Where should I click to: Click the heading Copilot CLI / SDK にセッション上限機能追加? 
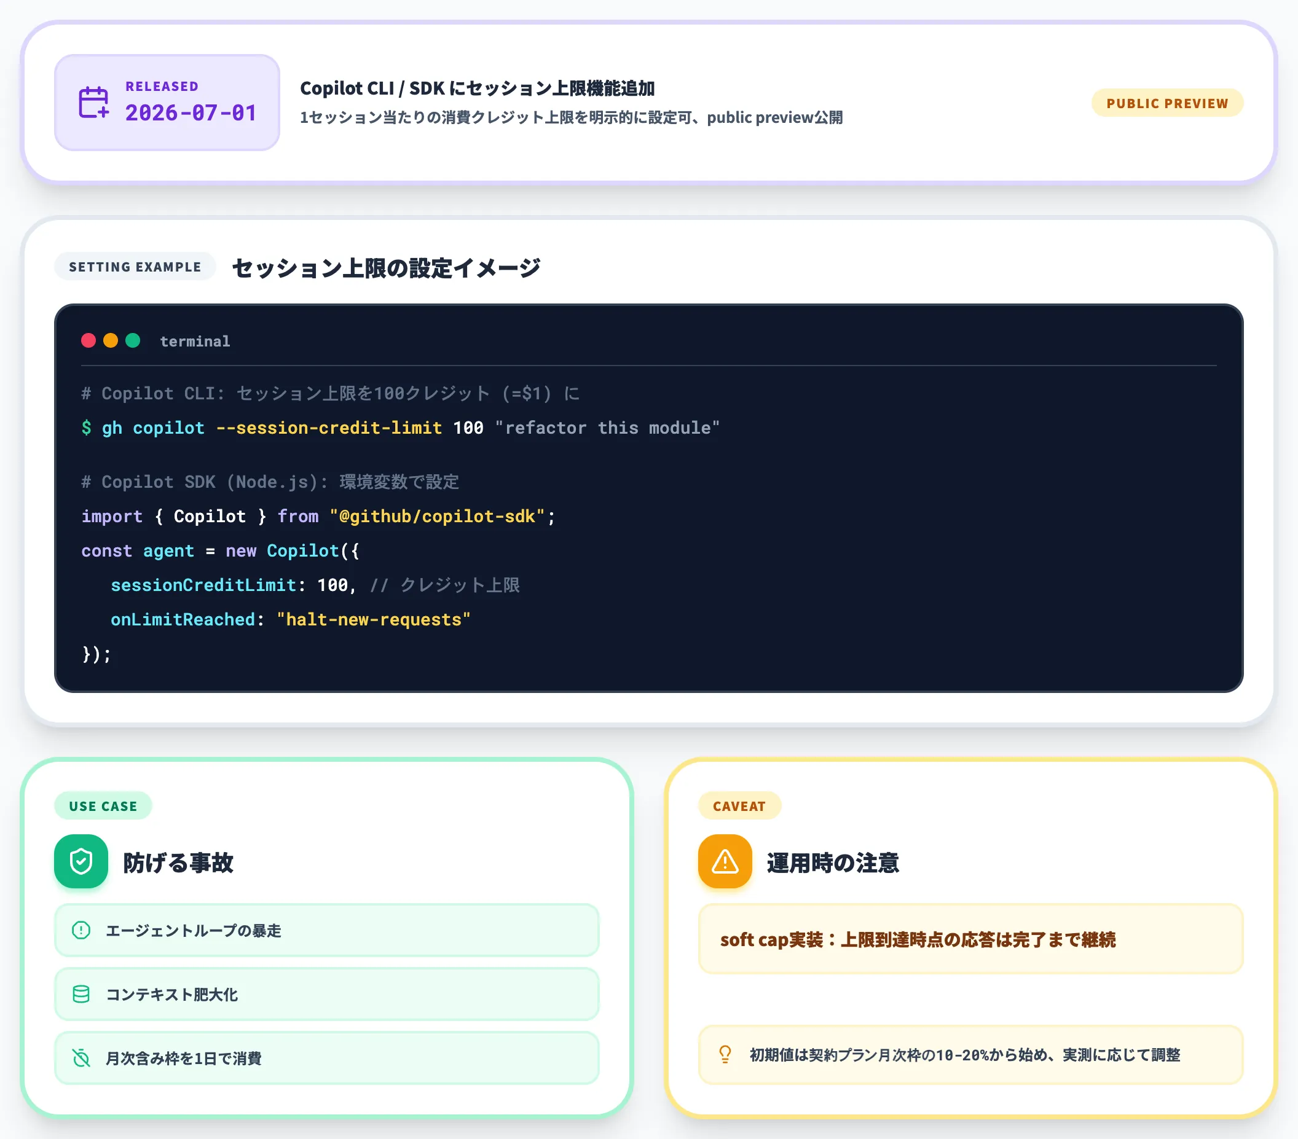coord(478,88)
